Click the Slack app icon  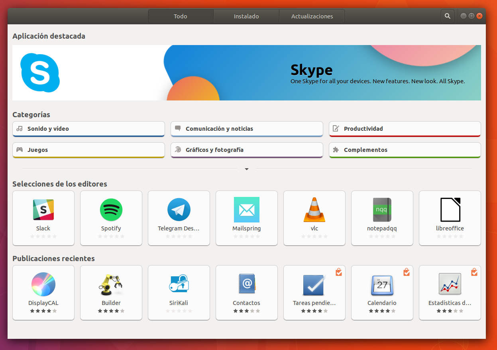pos(43,210)
